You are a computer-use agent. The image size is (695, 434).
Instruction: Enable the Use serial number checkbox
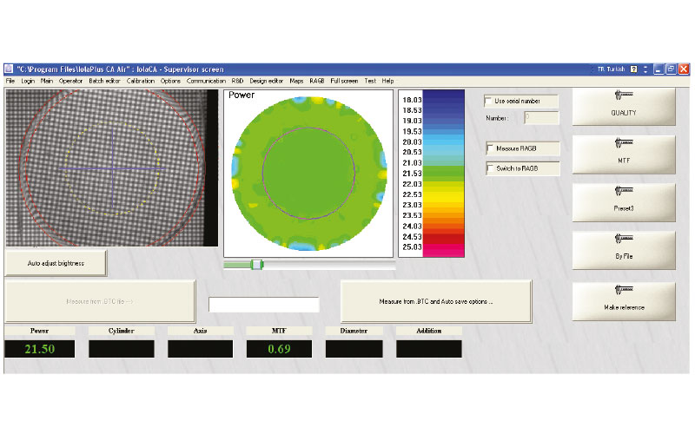[490, 102]
